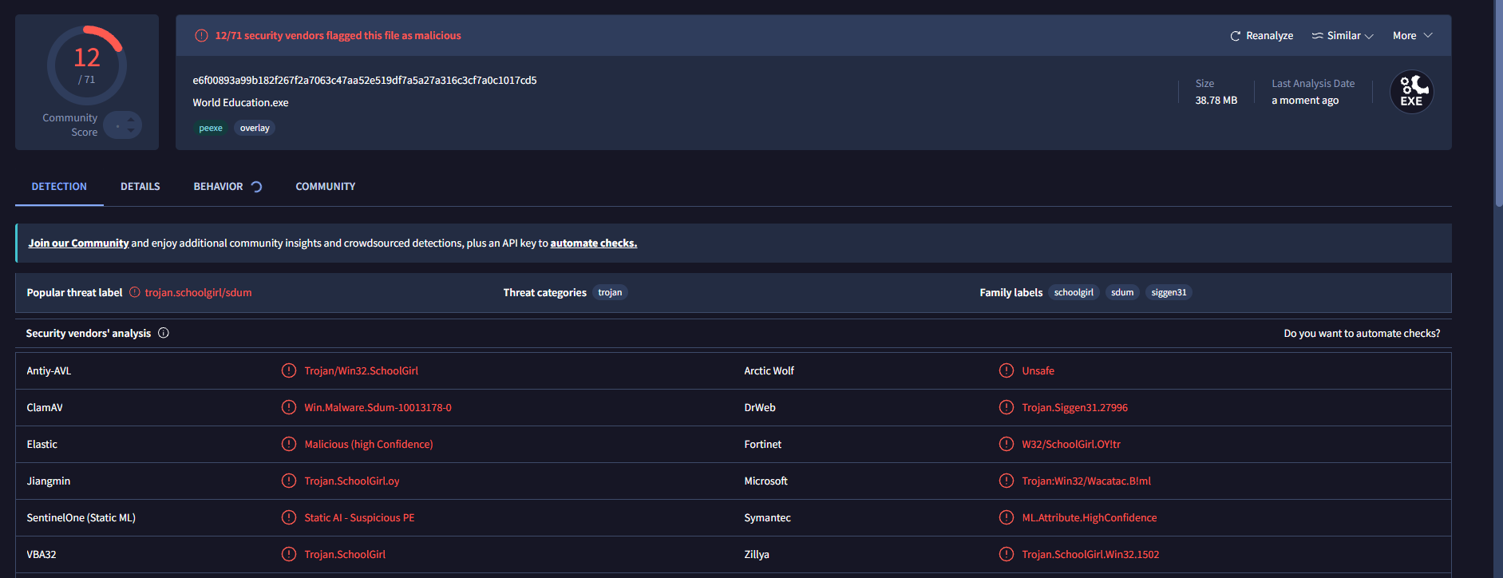Switch to the COMMUNITY tab
The height and width of the screenshot is (578, 1503).
[x=326, y=187]
